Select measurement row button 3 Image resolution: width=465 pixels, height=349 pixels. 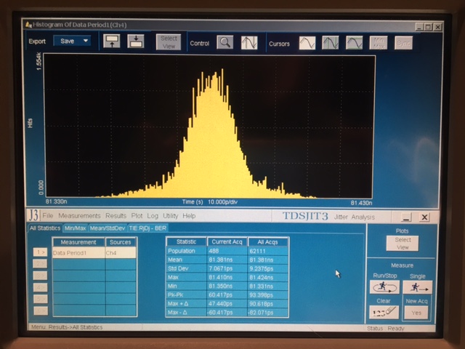pos(40,276)
